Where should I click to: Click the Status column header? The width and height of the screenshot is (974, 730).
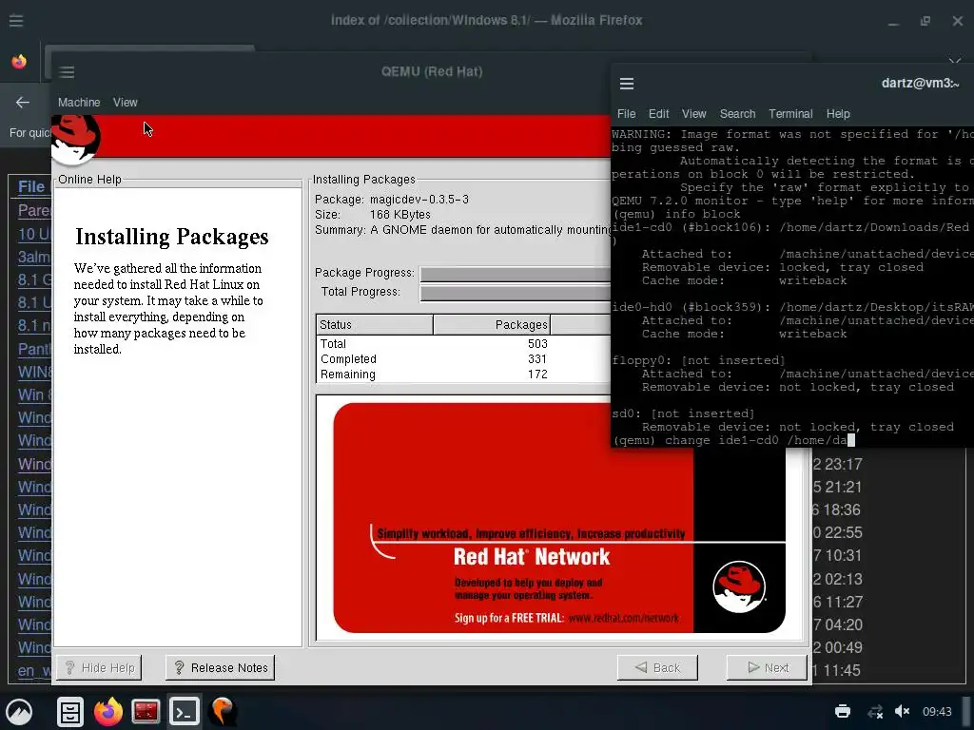click(375, 325)
